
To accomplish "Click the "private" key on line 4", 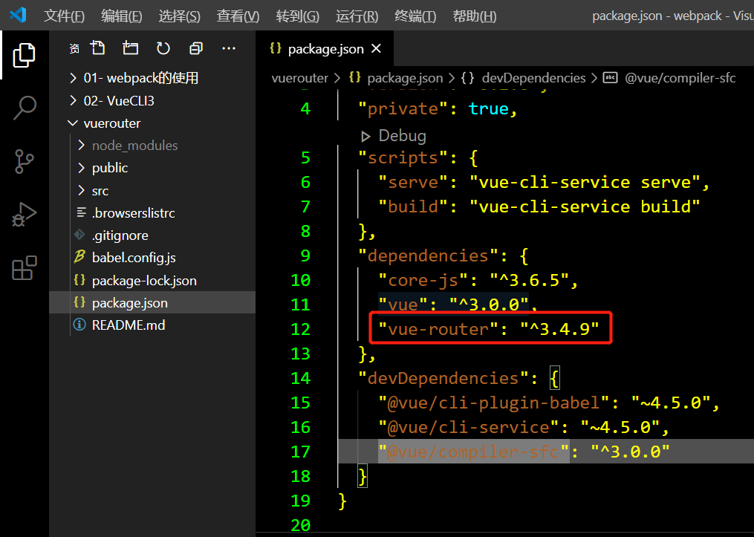I will 403,108.
